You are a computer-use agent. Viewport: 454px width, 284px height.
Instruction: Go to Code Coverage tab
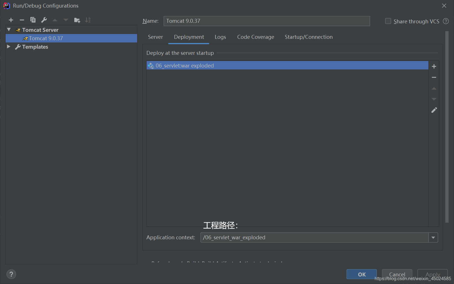coord(256,37)
